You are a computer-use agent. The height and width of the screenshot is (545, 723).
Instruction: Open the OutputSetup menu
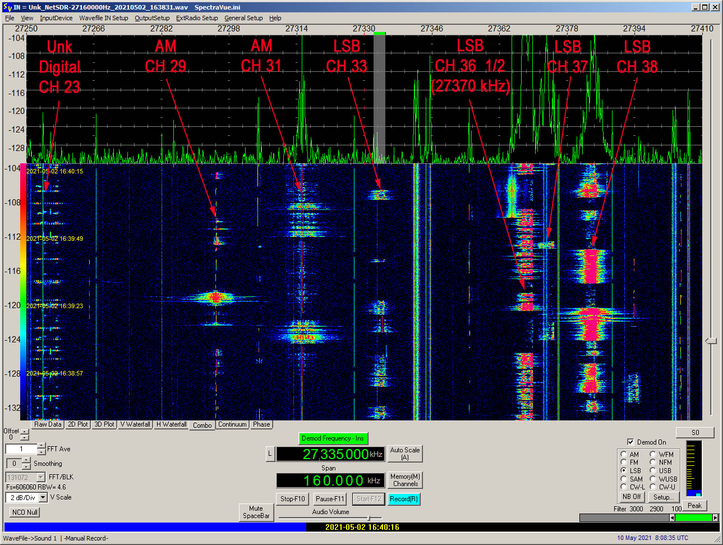pos(152,18)
